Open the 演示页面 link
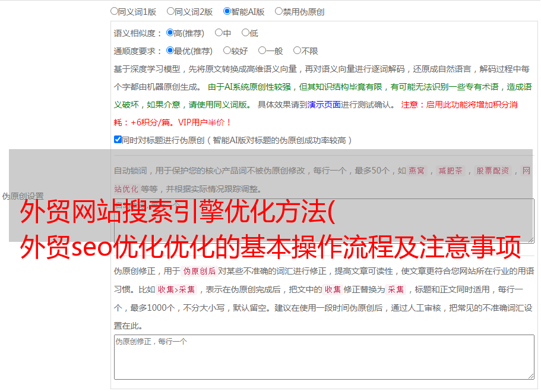Image resolution: width=541 pixels, height=391 pixels. click(x=324, y=105)
